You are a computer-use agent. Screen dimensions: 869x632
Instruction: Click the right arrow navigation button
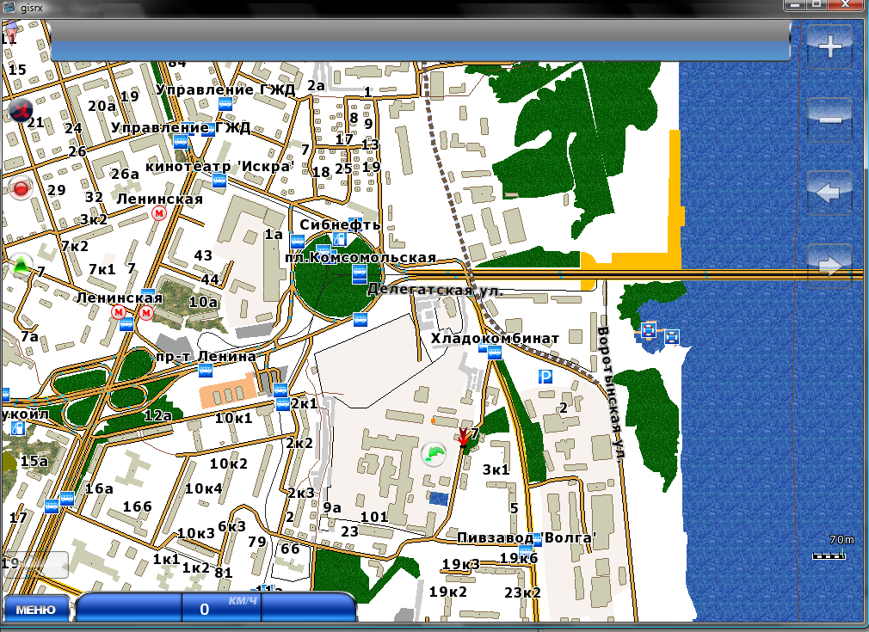click(829, 266)
